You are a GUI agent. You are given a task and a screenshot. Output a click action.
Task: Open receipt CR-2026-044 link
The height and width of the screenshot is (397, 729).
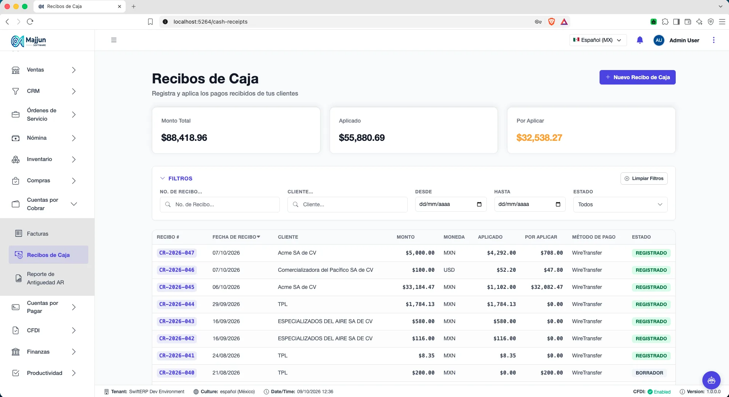[177, 304]
